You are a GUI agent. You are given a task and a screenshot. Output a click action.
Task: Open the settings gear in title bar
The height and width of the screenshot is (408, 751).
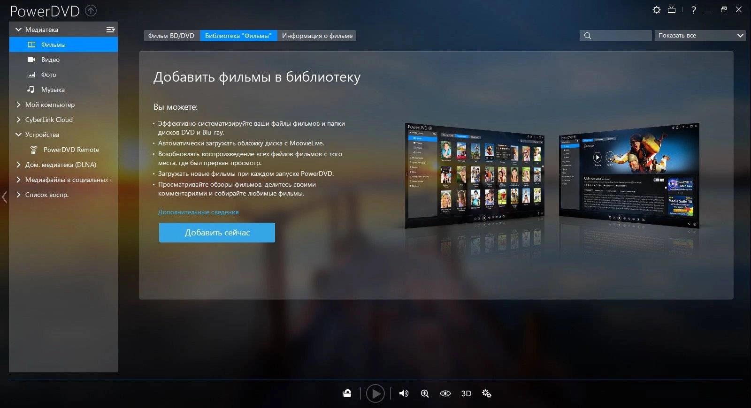click(657, 10)
